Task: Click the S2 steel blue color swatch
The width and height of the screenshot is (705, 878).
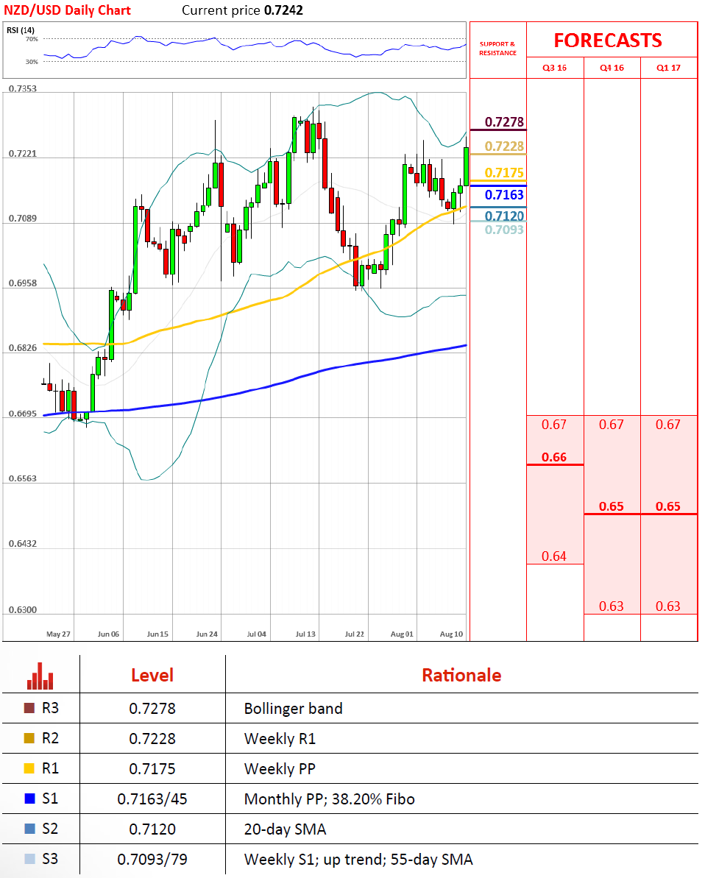Action: click(29, 829)
